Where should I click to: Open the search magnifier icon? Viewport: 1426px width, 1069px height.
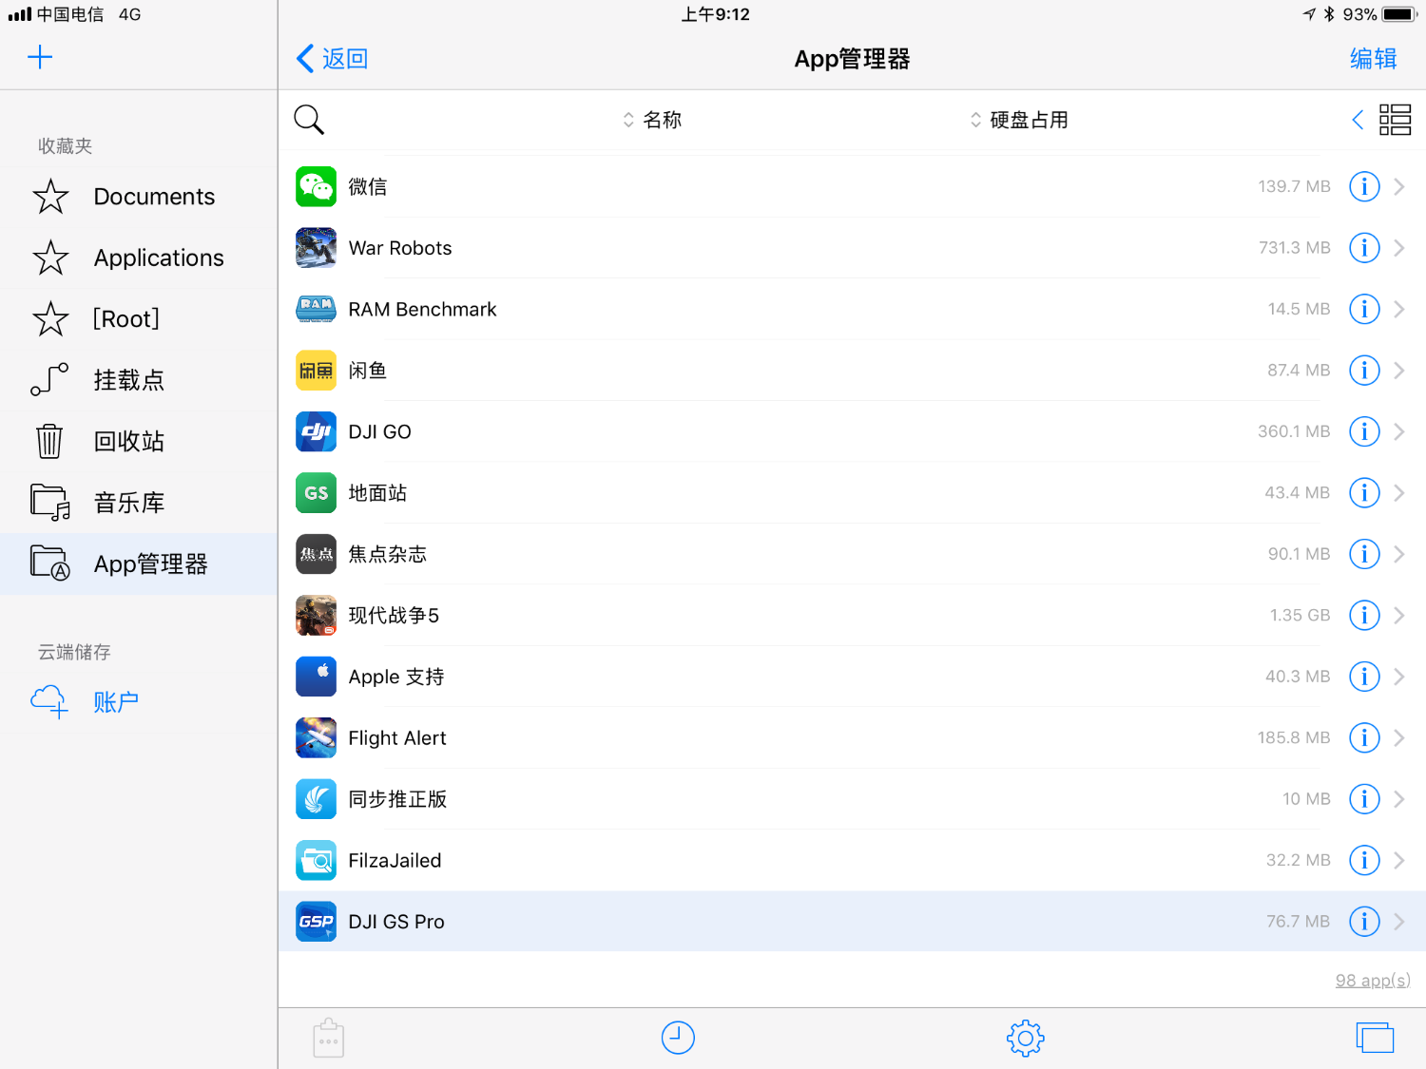309,120
